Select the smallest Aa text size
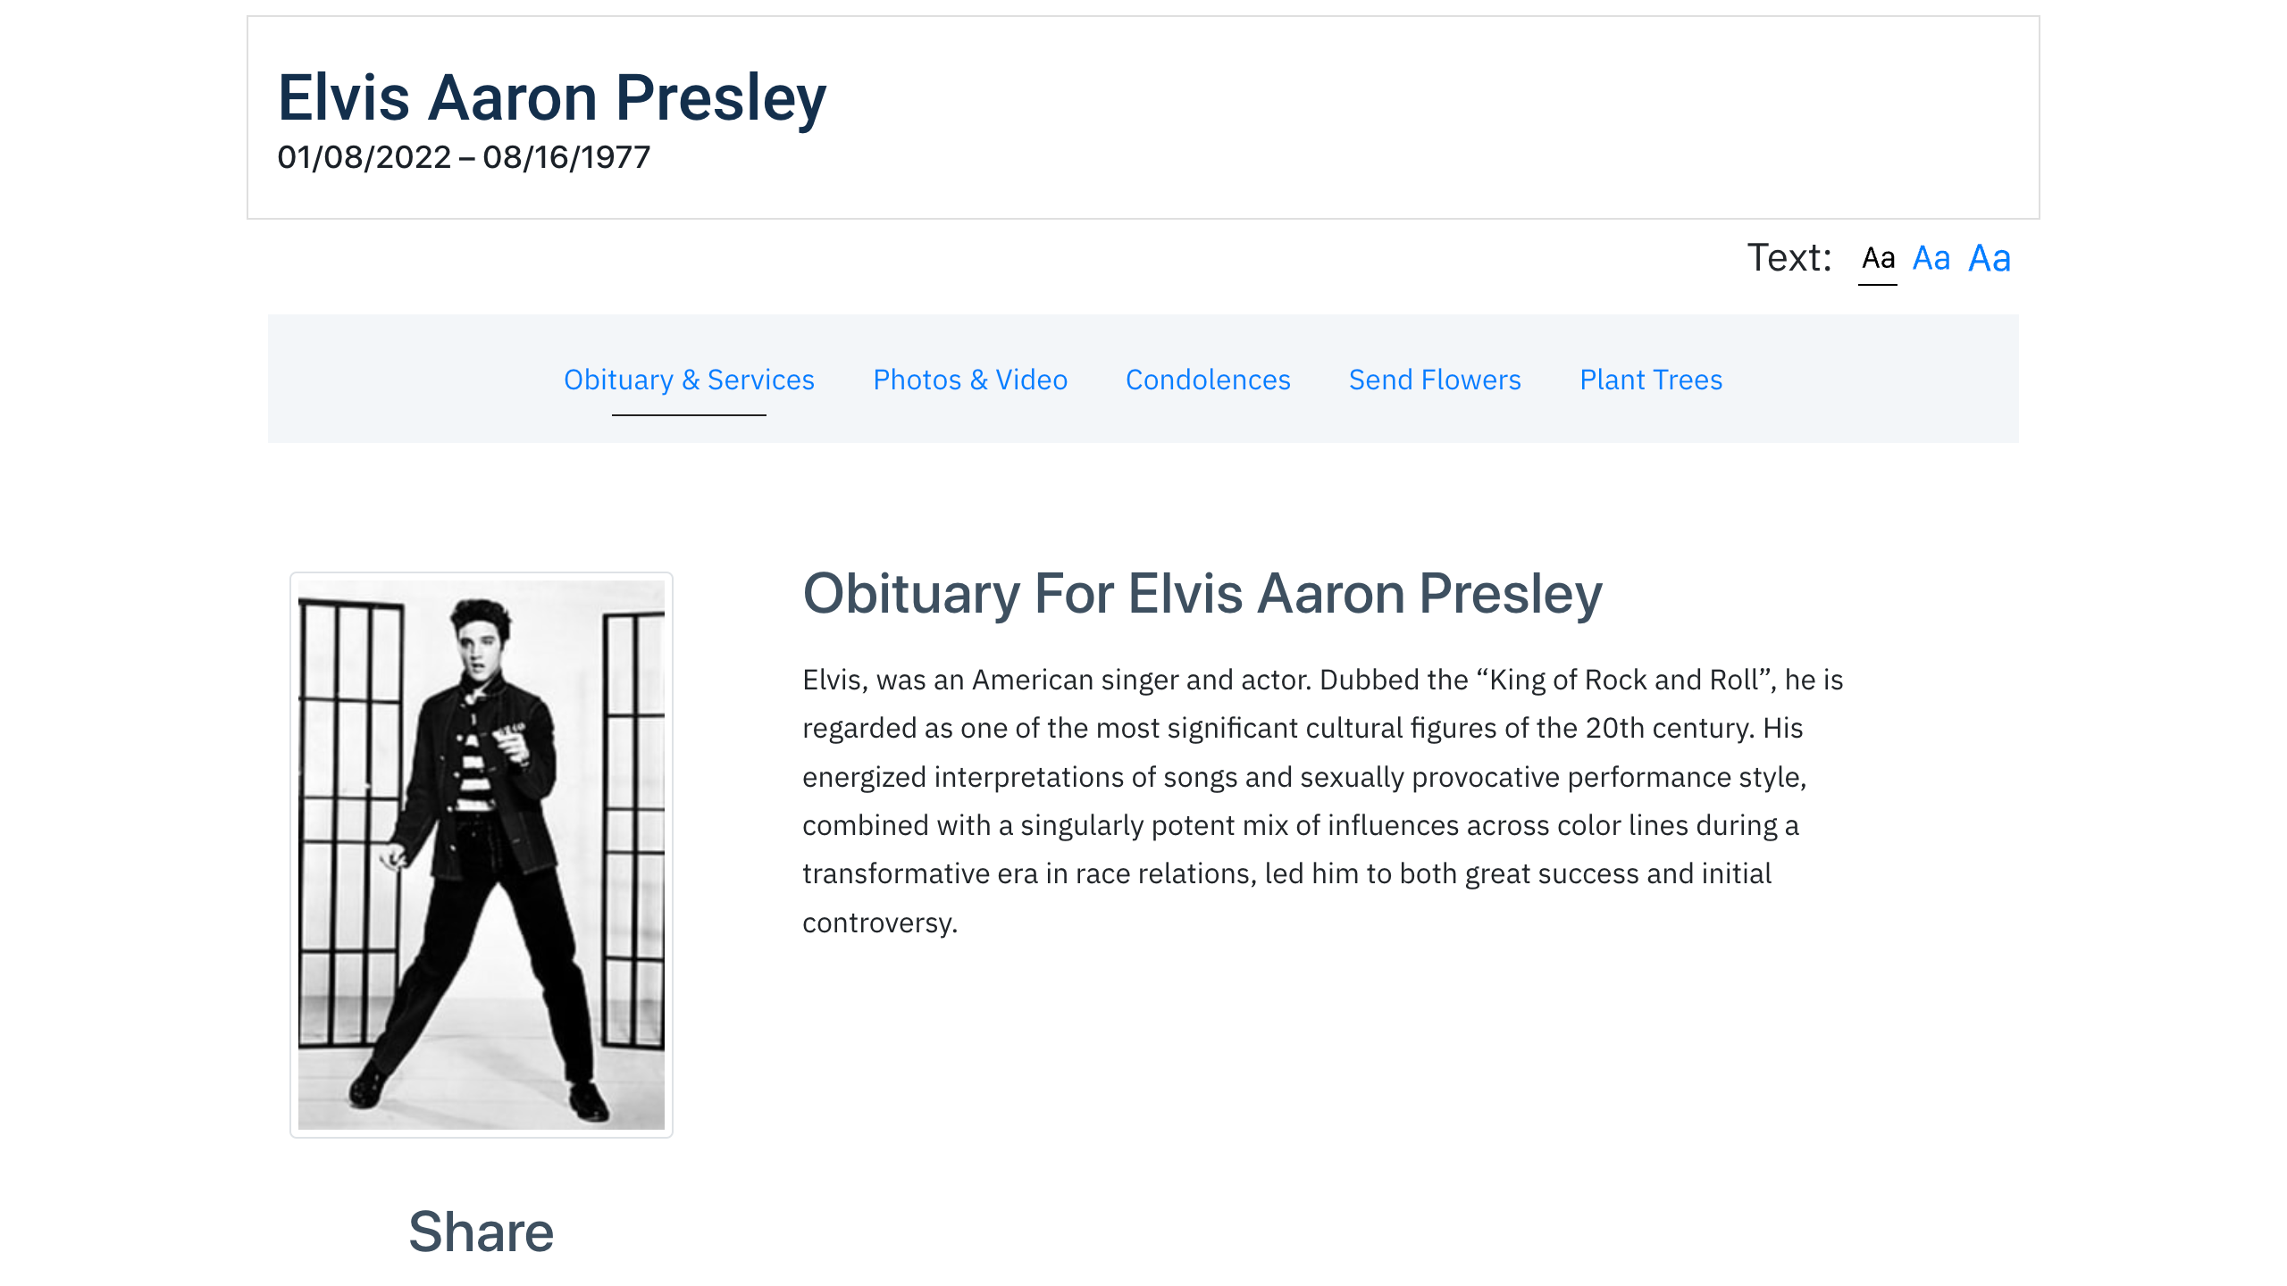The image size is (2287, 1286). click(1878, 259)
